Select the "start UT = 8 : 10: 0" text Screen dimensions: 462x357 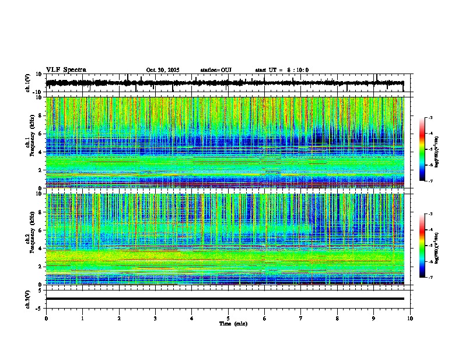(x=282, y=70)
